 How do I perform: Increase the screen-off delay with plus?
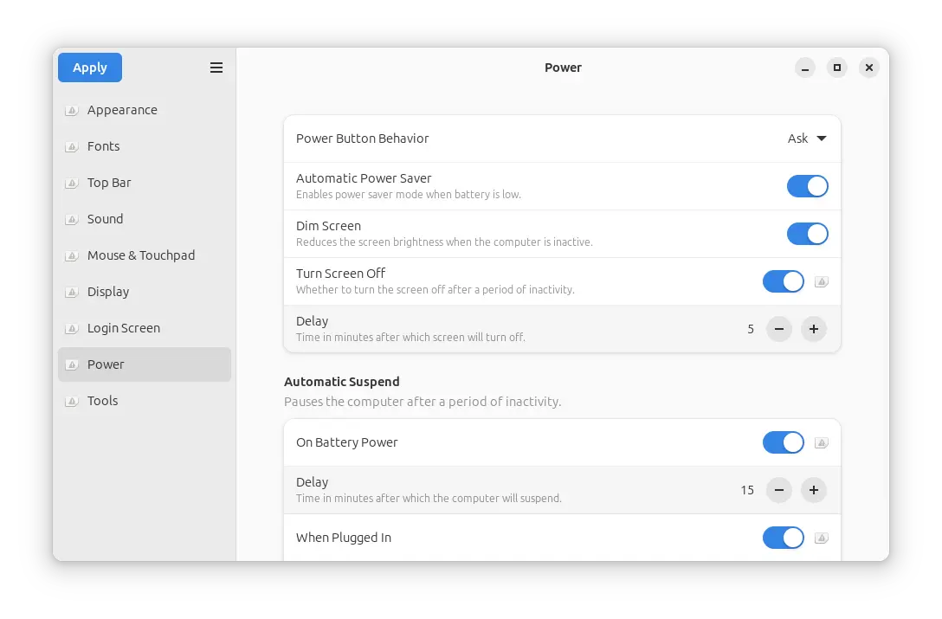(813, 329)
